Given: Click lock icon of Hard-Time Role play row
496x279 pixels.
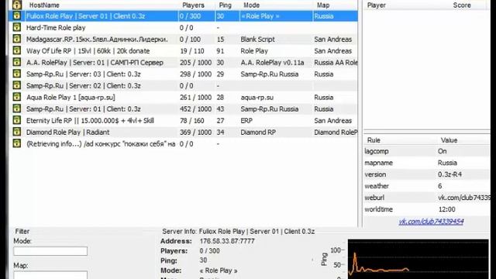Looking at the screenshot, I should coord(17,28).
